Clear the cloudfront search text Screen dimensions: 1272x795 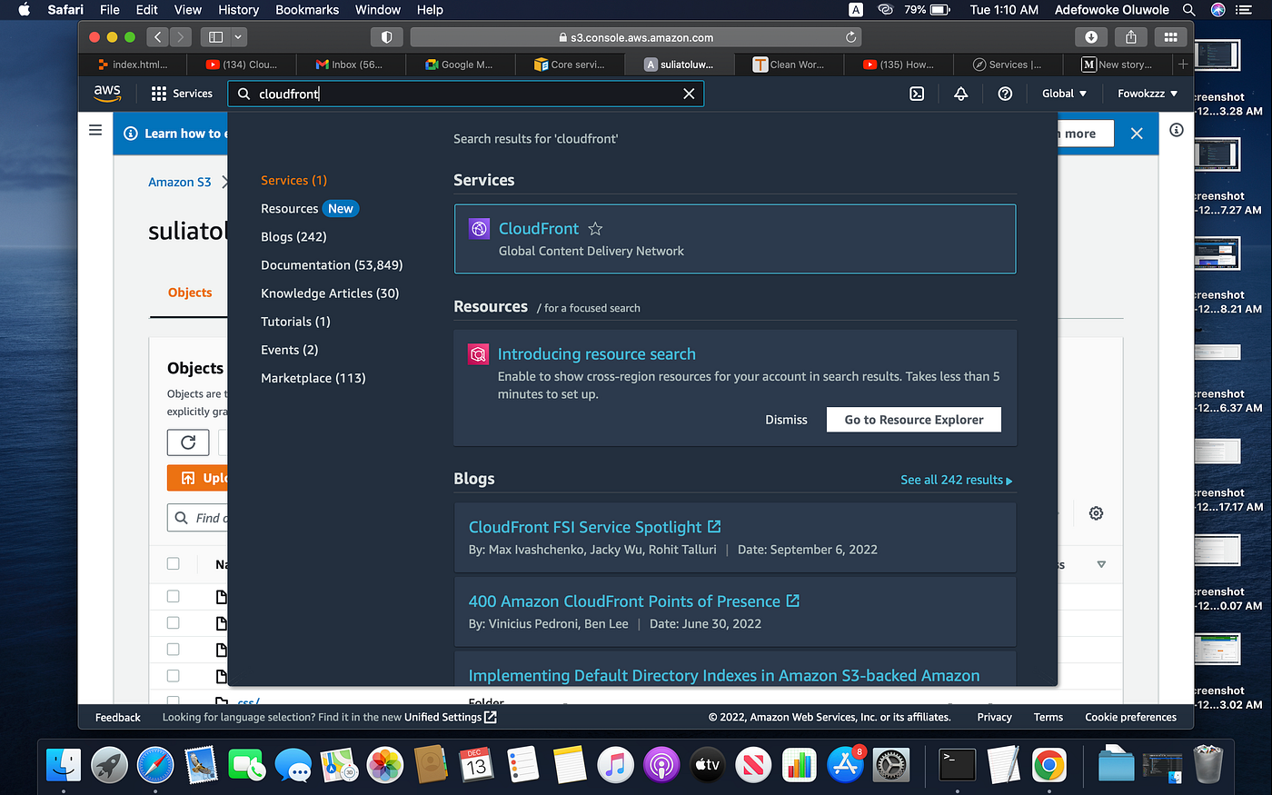(689, 94)
